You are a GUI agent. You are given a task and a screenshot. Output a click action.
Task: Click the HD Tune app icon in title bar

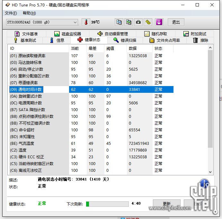click(x=8, y=5)
